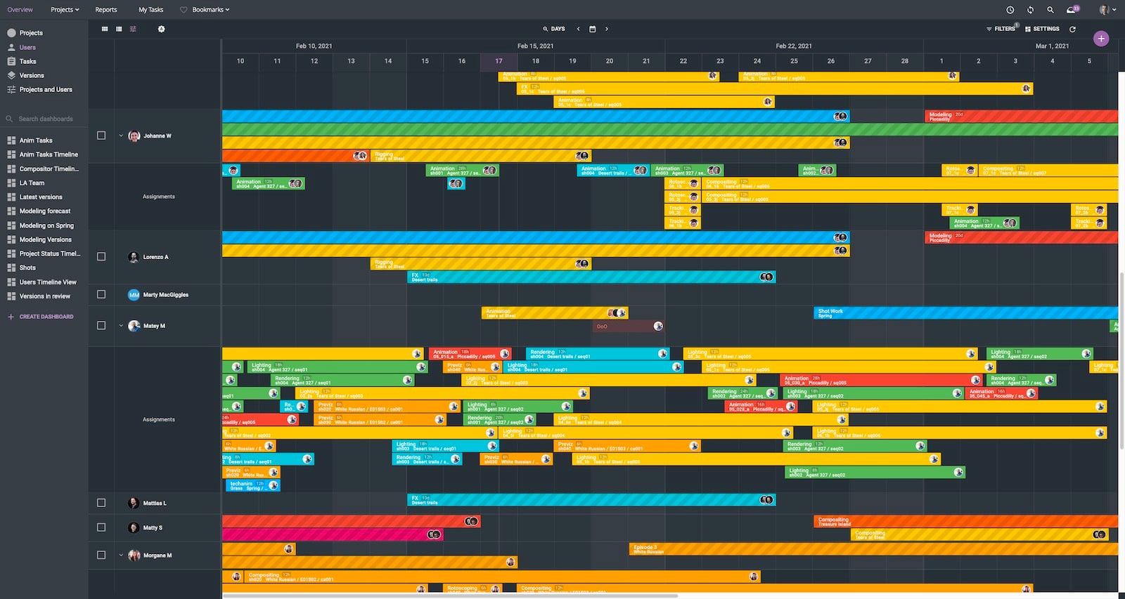Image resolution: width=1125 pixels, height=599 pixels.
Task: Switch to the grid view icon
Action: point(105,29)
